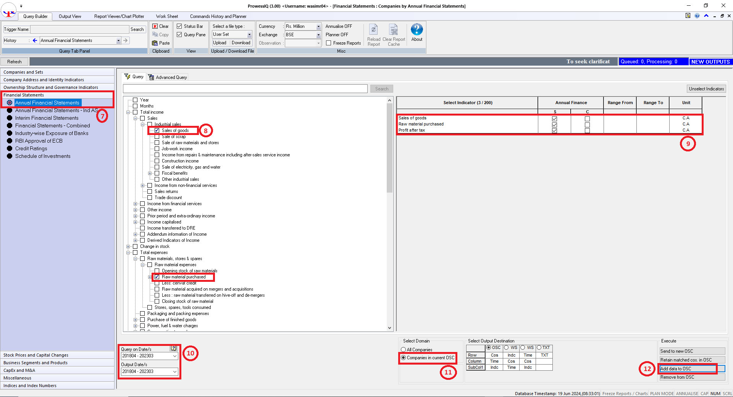Uncheck Sales of goods in tree
This screenshot has width=733, height=397.
(x=157, y=130)
